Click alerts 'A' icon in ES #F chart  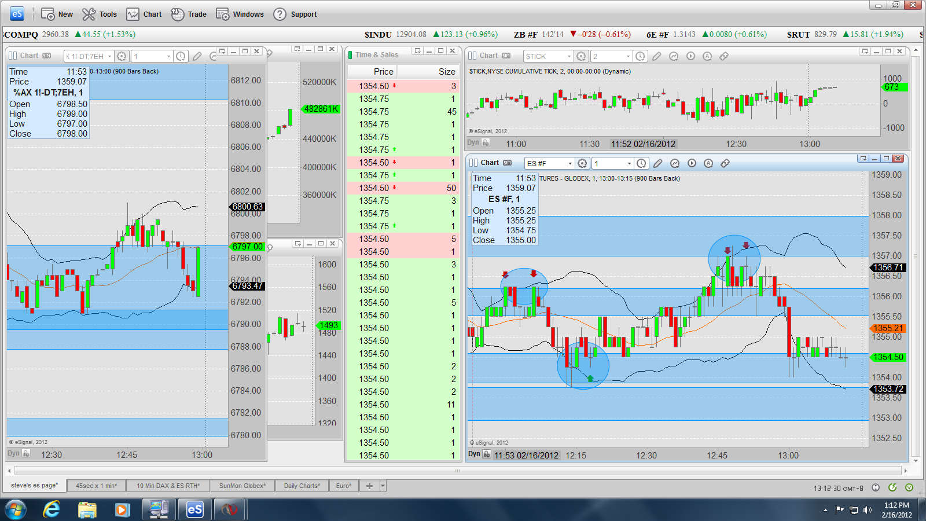(x=708, y=163)
